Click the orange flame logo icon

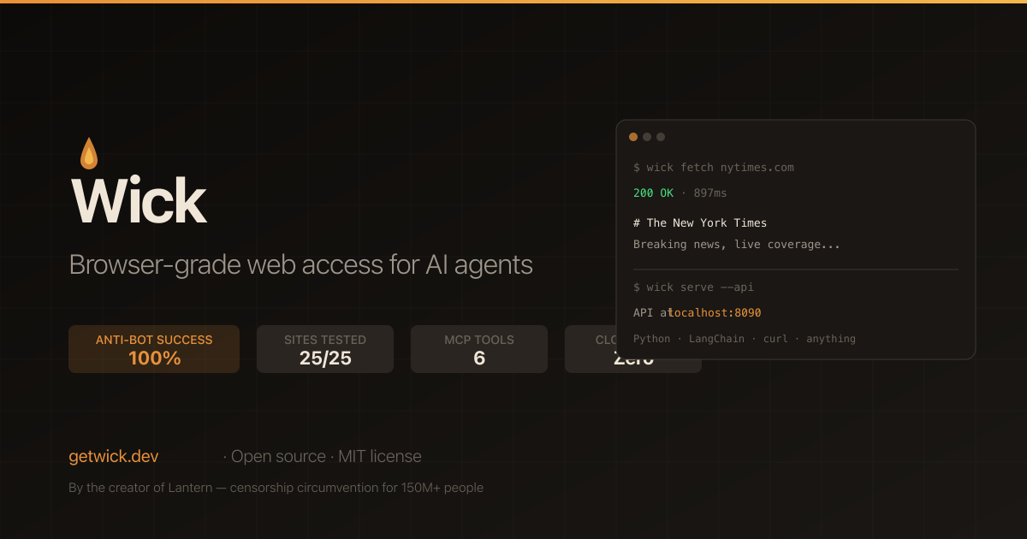pyautogui.click(x=89, y=154)
